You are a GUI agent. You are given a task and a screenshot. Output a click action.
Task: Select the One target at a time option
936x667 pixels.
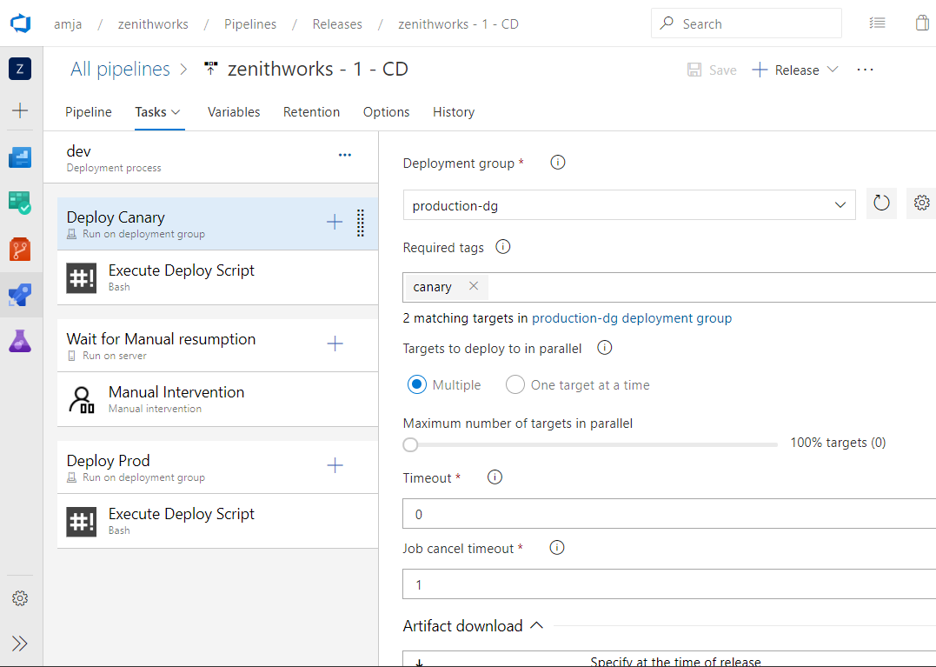click(x=518, y=384)
